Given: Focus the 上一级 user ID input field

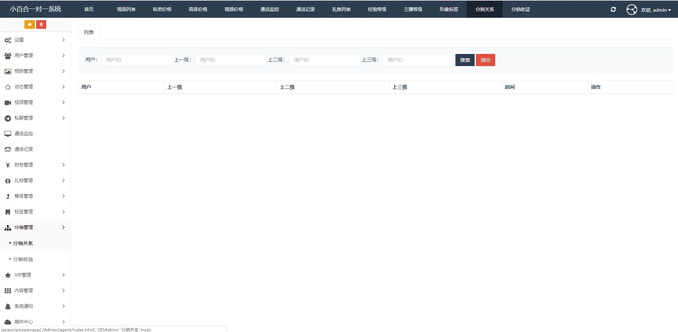Looking at the screenshot, I should point(230,60).
